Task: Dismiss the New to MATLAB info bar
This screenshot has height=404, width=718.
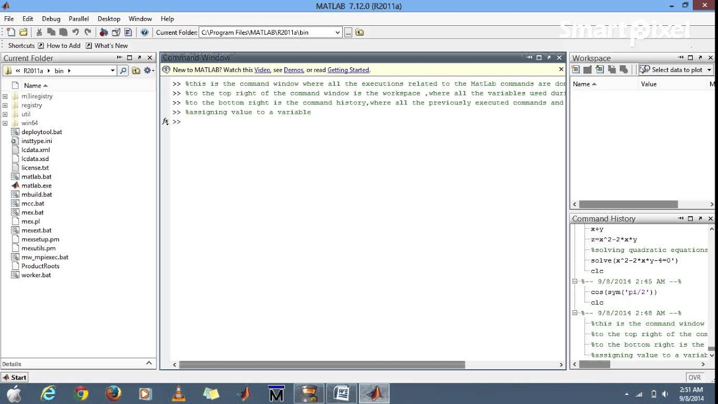Action: [x=561, y=70]
